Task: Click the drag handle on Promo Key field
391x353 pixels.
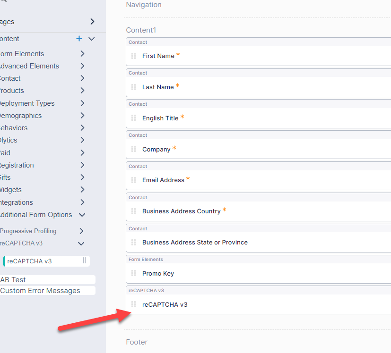Action: coord(133,273)
